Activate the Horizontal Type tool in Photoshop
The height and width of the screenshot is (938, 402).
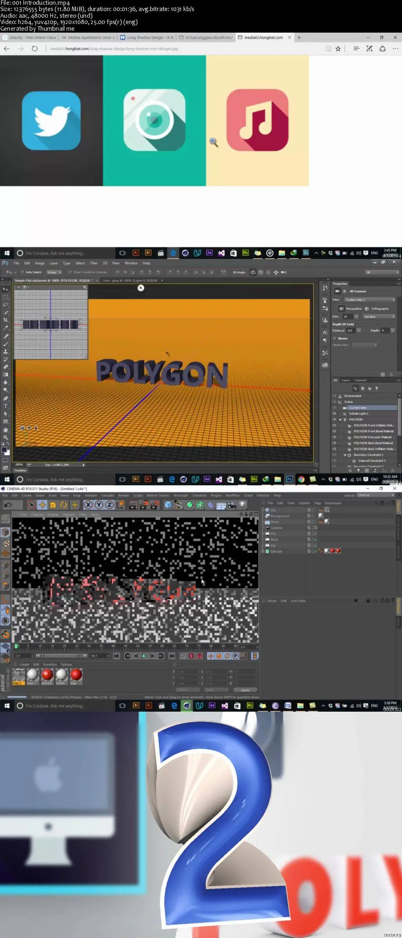pyautogui.click(x=5, y=406)
